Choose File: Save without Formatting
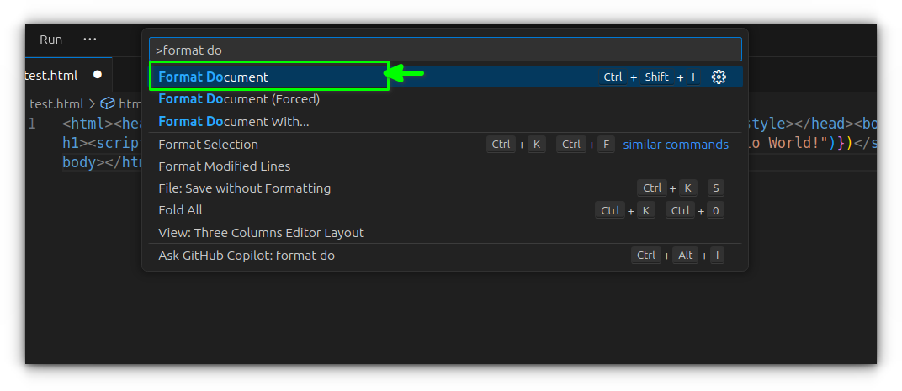Image resolution: width=902 pixels, height=391 pixels. coord(244,188)
